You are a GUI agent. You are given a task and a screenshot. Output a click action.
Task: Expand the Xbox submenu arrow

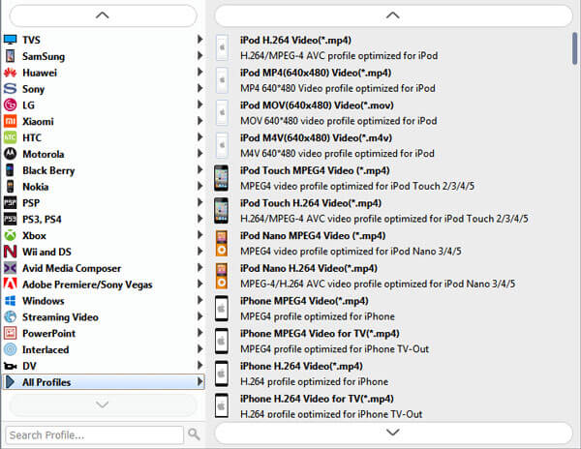tap(199, 234)
